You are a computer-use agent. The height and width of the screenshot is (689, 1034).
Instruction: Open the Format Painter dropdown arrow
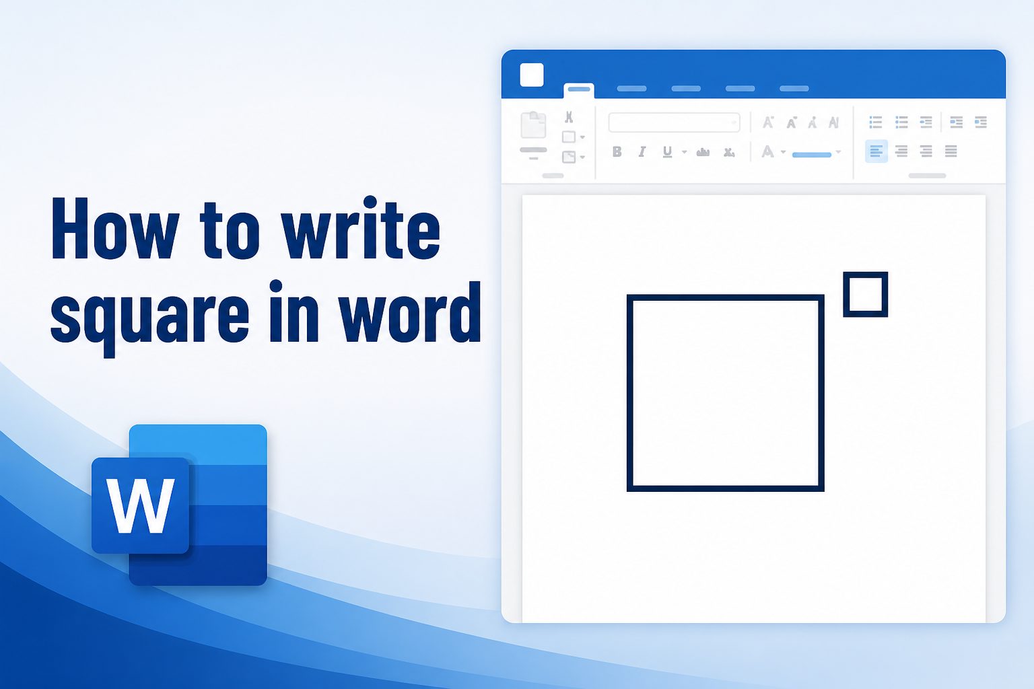coord(582,157)
